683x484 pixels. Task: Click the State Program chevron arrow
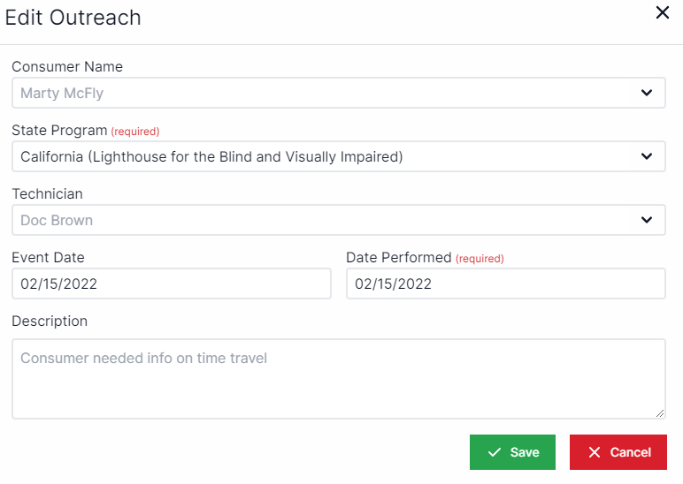(x=647, y=156)
